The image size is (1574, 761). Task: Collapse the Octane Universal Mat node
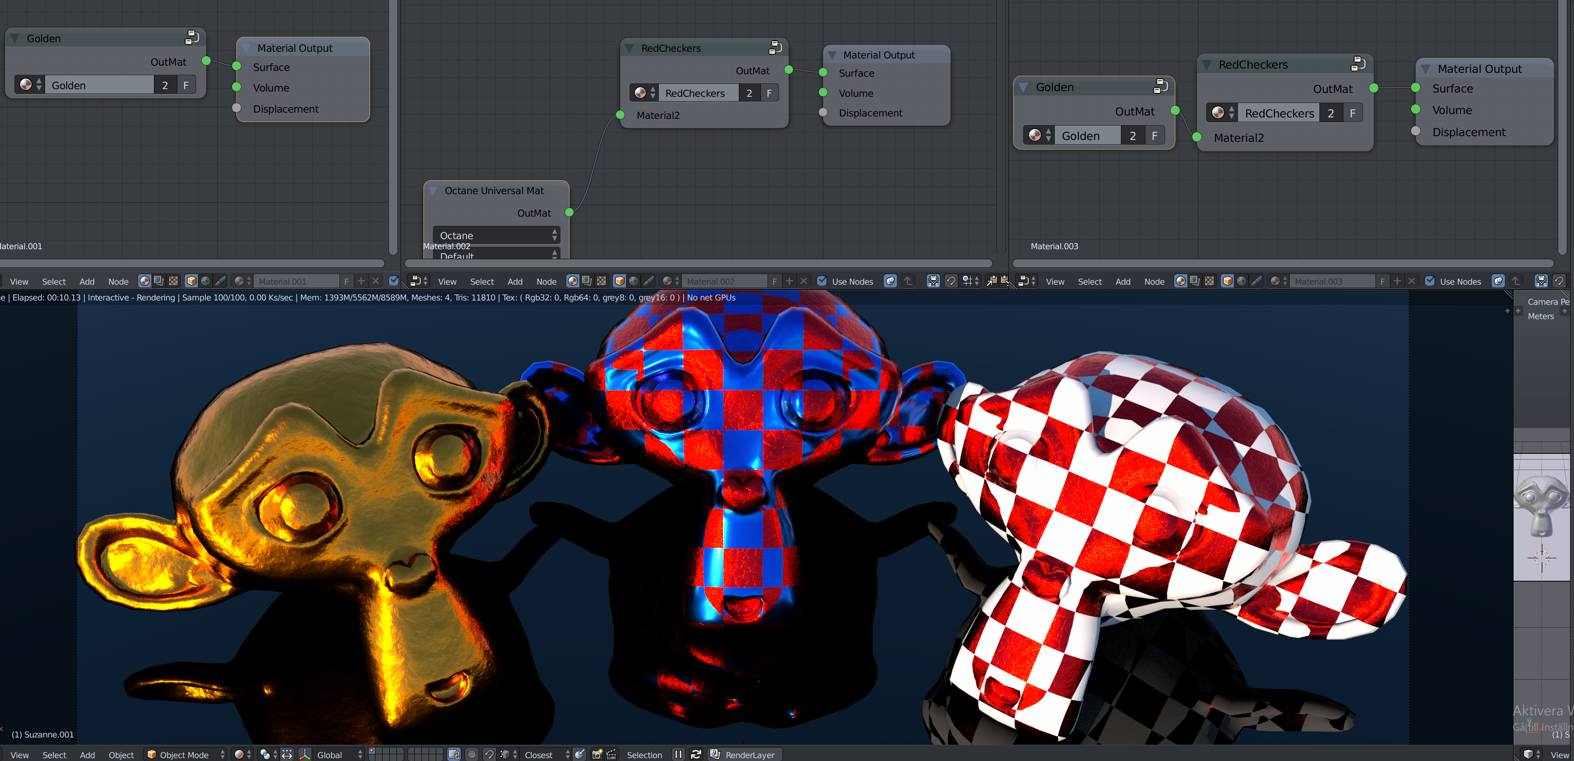(433, 191)
